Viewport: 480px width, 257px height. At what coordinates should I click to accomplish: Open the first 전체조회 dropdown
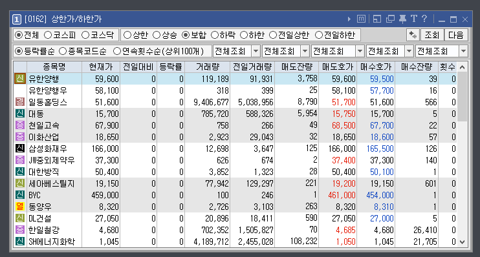[x=256, y=51]
